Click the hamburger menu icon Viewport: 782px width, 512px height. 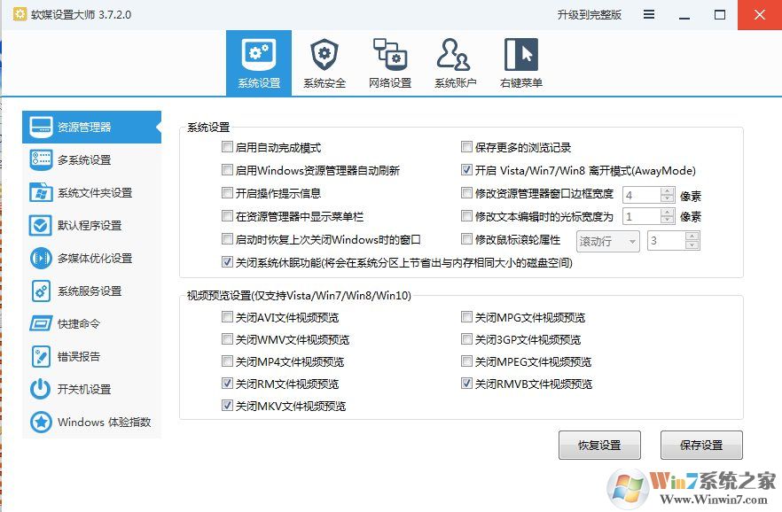pyautogui.click(x=650, y=14)
